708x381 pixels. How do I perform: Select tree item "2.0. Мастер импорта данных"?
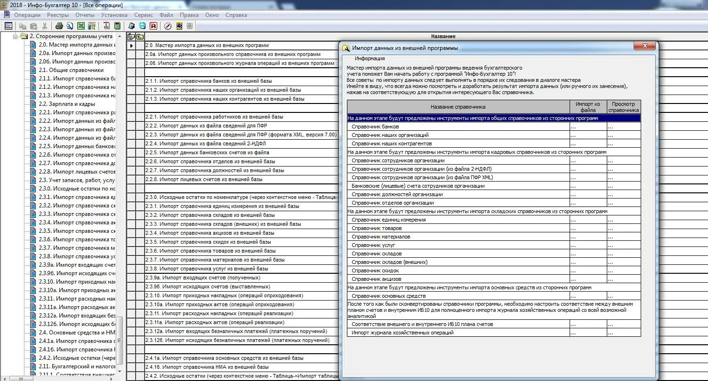77,45
